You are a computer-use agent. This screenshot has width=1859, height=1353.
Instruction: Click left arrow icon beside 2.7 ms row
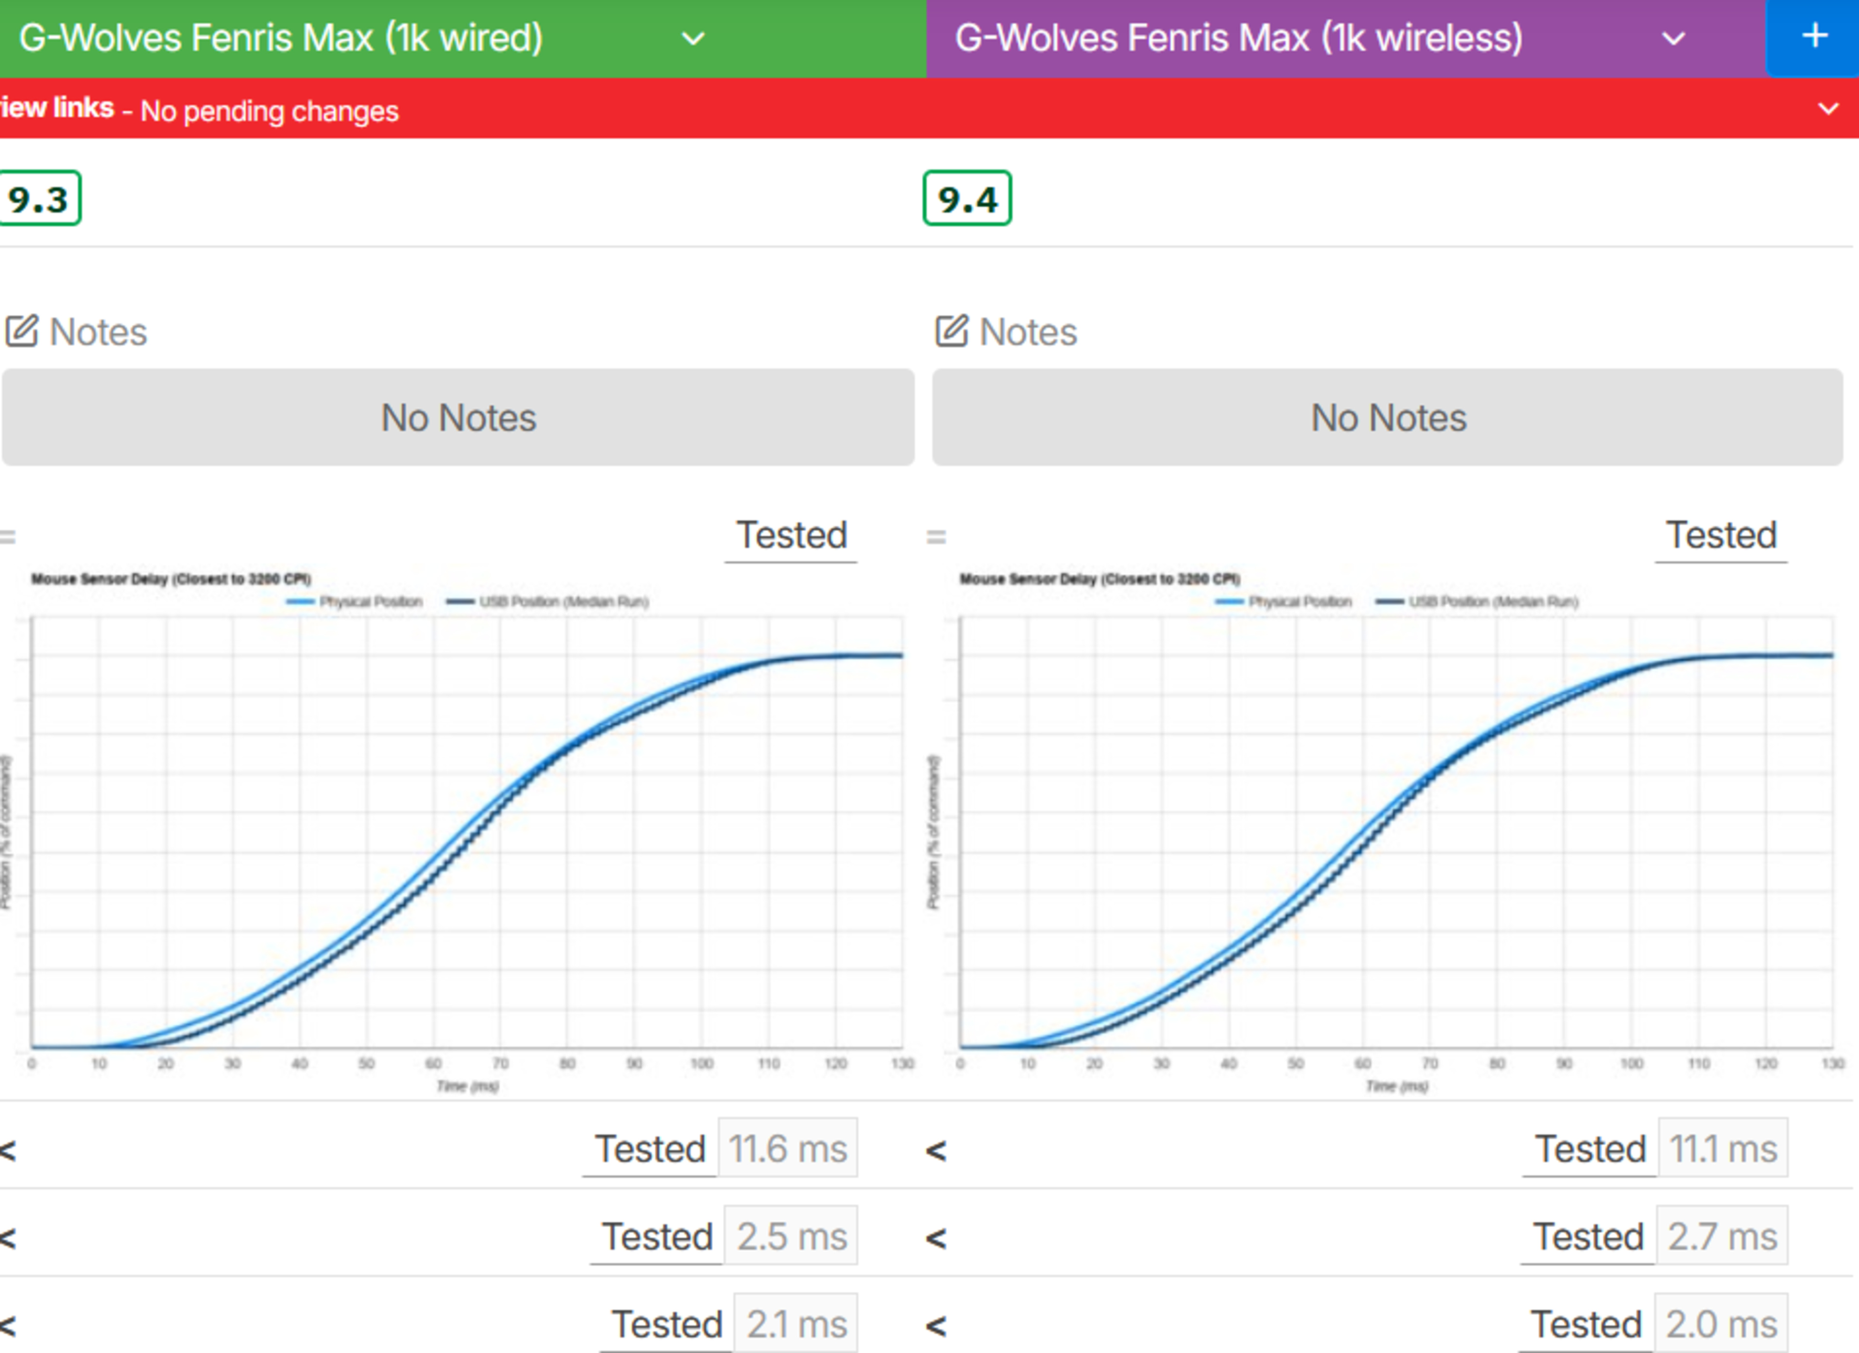936,1238
